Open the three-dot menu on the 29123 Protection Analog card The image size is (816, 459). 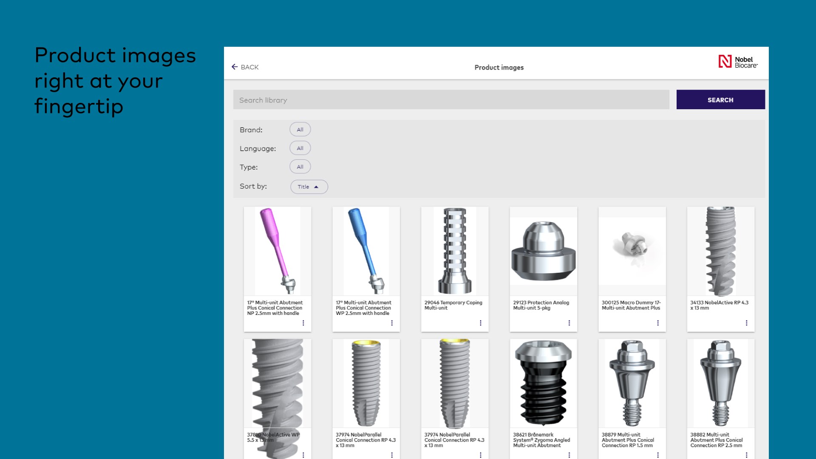569,323
